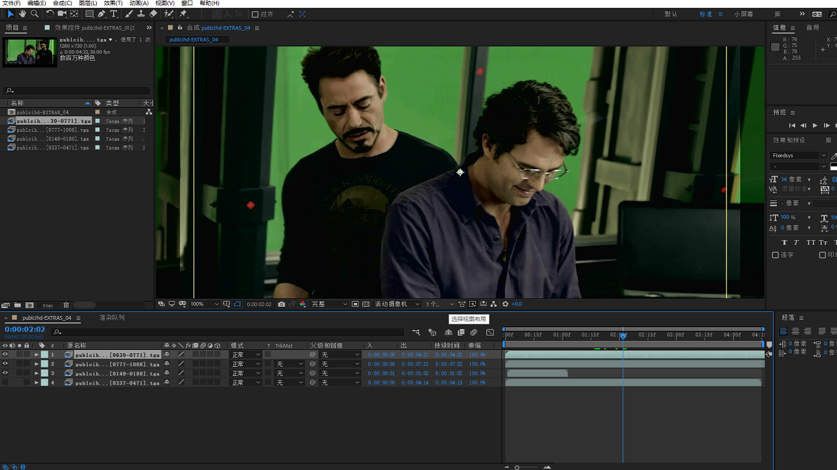Viewport: 837px width, 470px height.
Task: Select the Rectangle shape tool
Action: 90,14
